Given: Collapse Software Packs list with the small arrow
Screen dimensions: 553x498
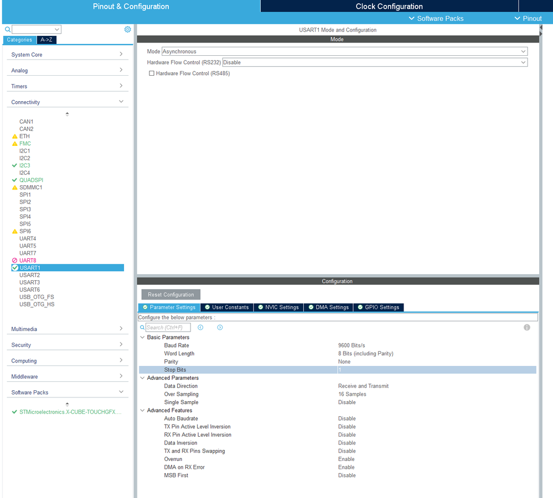Looking at the screenshot, I should pyautogui.click(x=67, y=405).
